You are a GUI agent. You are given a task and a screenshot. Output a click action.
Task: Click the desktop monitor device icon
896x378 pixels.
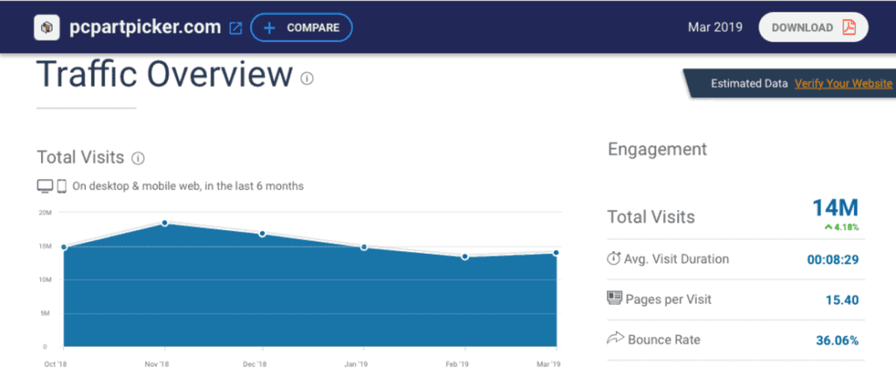[46, 186]
